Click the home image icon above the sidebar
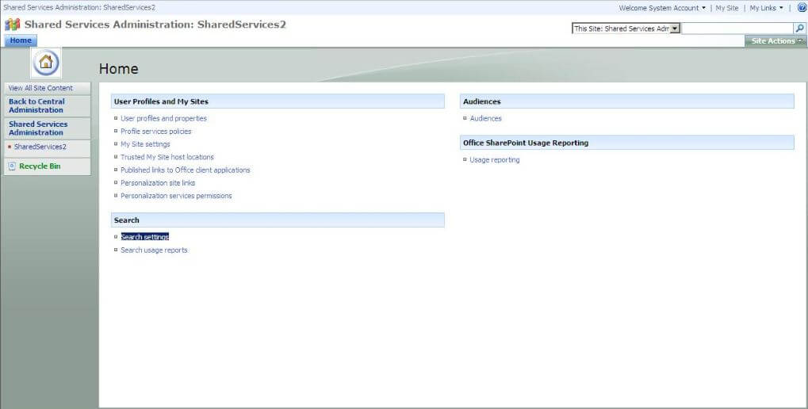This screenshot has height=409, width=808. point(46,63)
